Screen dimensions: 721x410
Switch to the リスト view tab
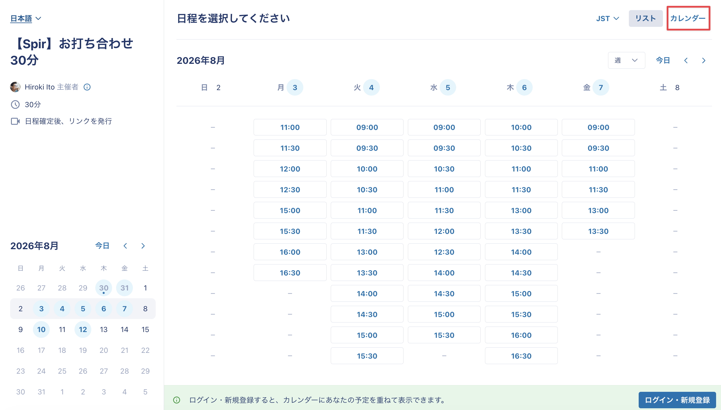click(x=646, y=18)
